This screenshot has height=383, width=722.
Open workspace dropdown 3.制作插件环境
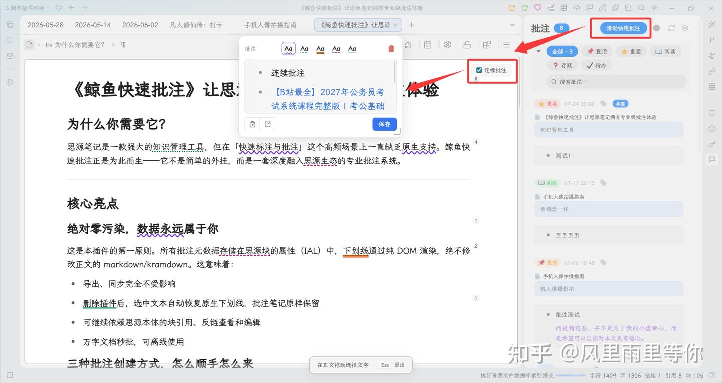click(28, 8)
